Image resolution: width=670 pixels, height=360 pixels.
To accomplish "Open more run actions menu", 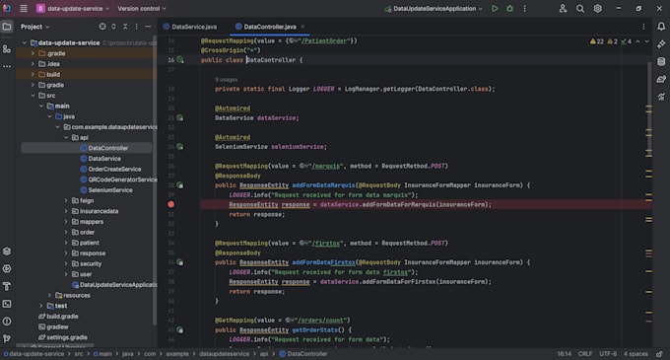I will (x=525, y=9).
